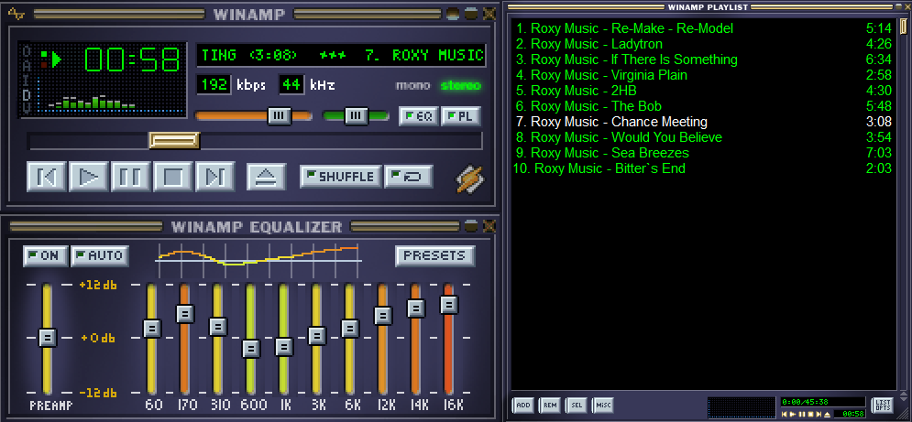The height and width of the screenshot is (422, 912).
Task: Toggle double-size 'D' in clutter bar
Action: click(27, 93)
